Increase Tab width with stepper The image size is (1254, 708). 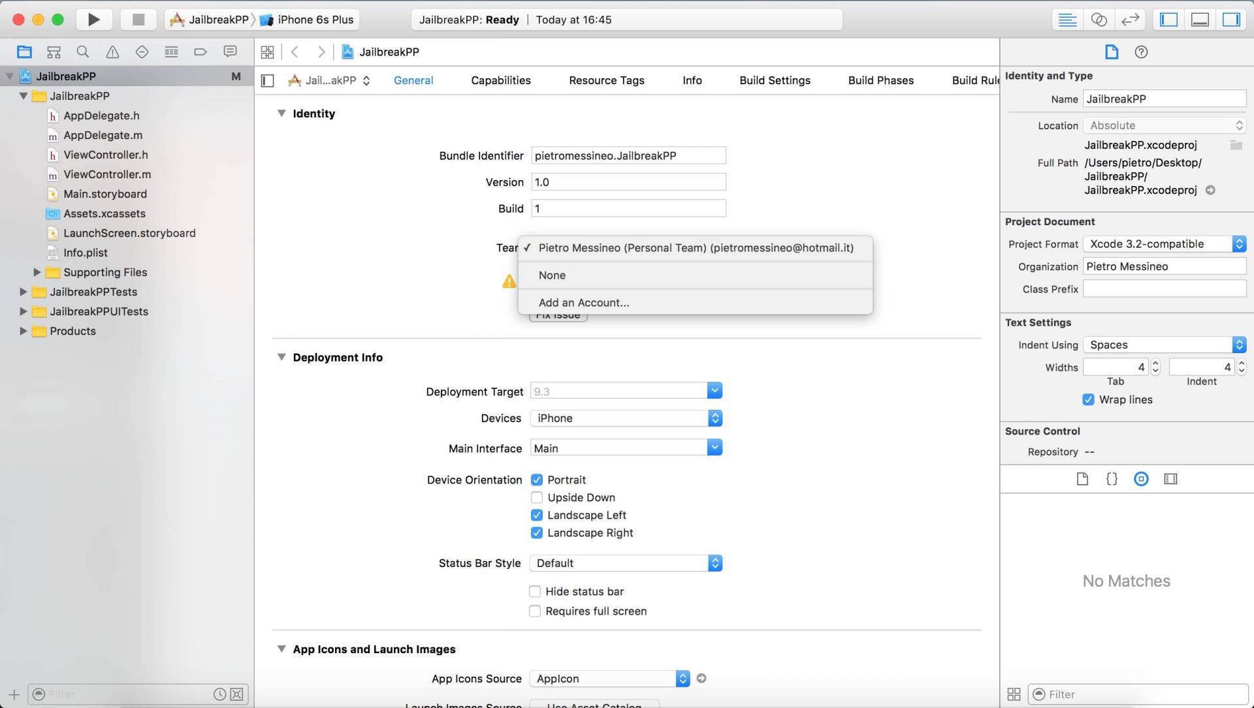(x=1155, y=363)
